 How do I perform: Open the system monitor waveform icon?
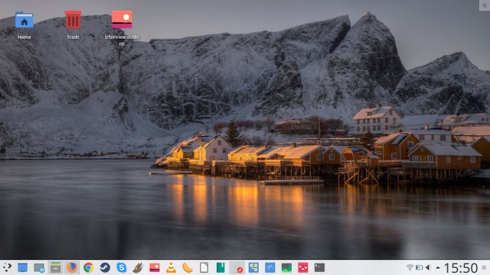270,268
